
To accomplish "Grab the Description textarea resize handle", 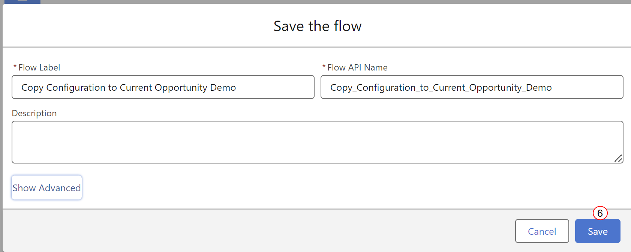I will click(618, 159).
